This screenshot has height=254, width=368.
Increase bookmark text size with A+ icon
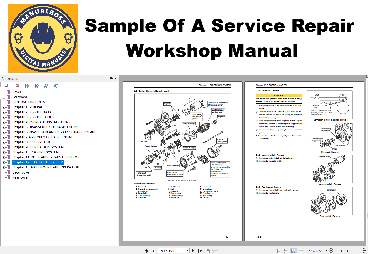pos(46,86)
